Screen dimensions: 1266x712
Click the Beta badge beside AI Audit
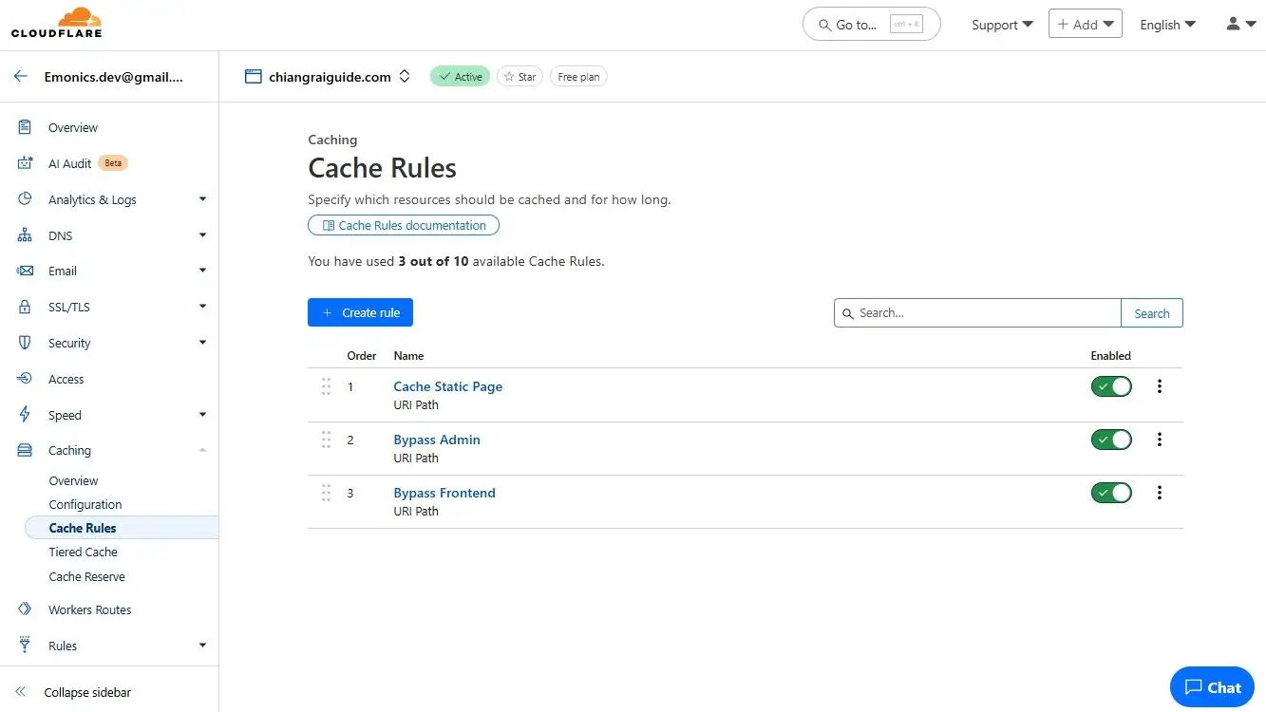(x=113, y=163)
